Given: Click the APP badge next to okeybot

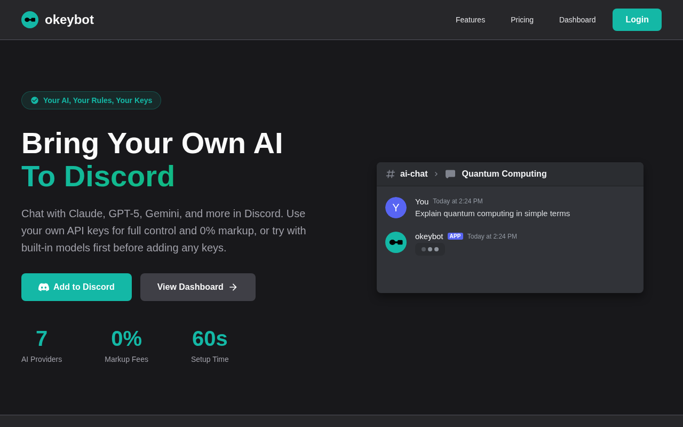Looking at the screenshot, I should tap(455, 236).
